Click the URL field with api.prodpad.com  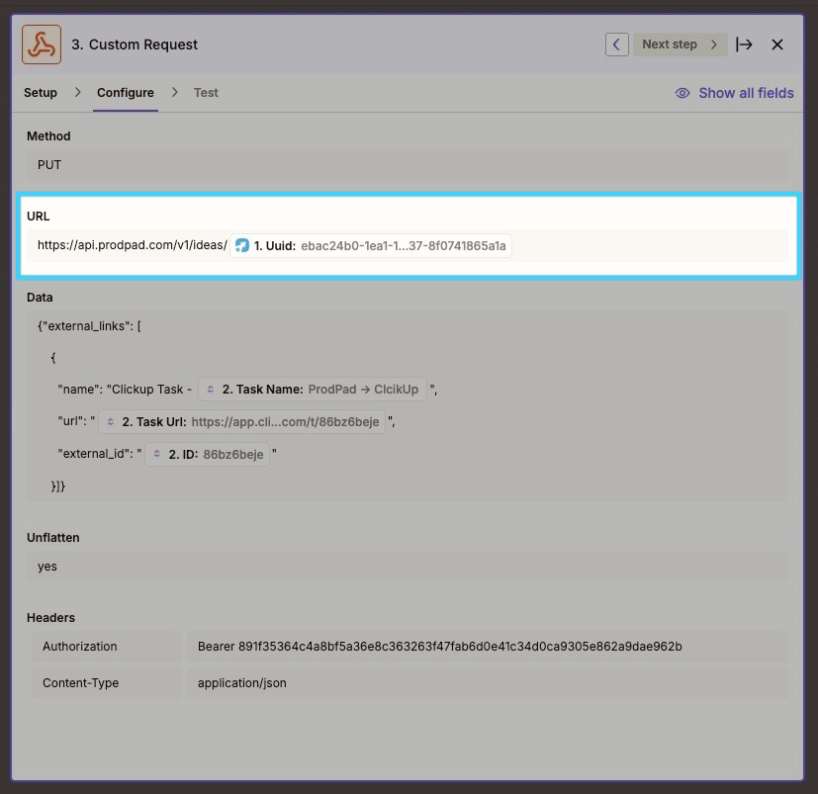[x=407, y=245]
